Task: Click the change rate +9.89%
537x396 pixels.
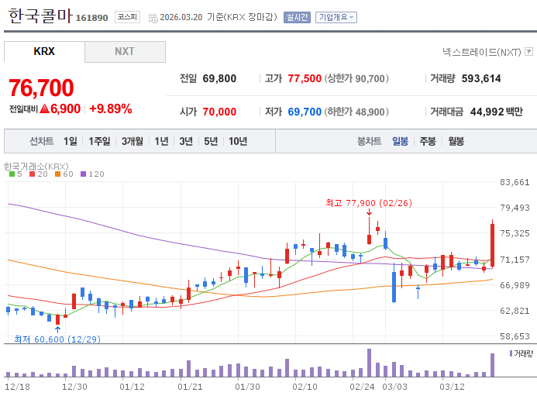Action: click(x=111, y=109)
